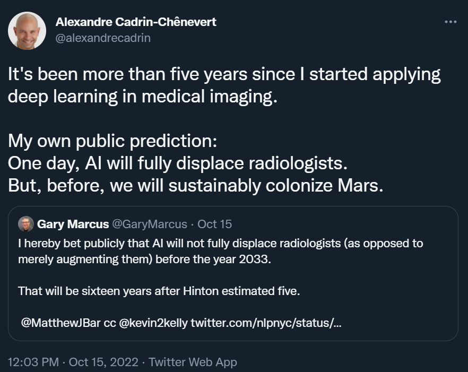Click the Oct 15, 2022 date
Viewport: 468px width, 372px height.
click(103, 362)
